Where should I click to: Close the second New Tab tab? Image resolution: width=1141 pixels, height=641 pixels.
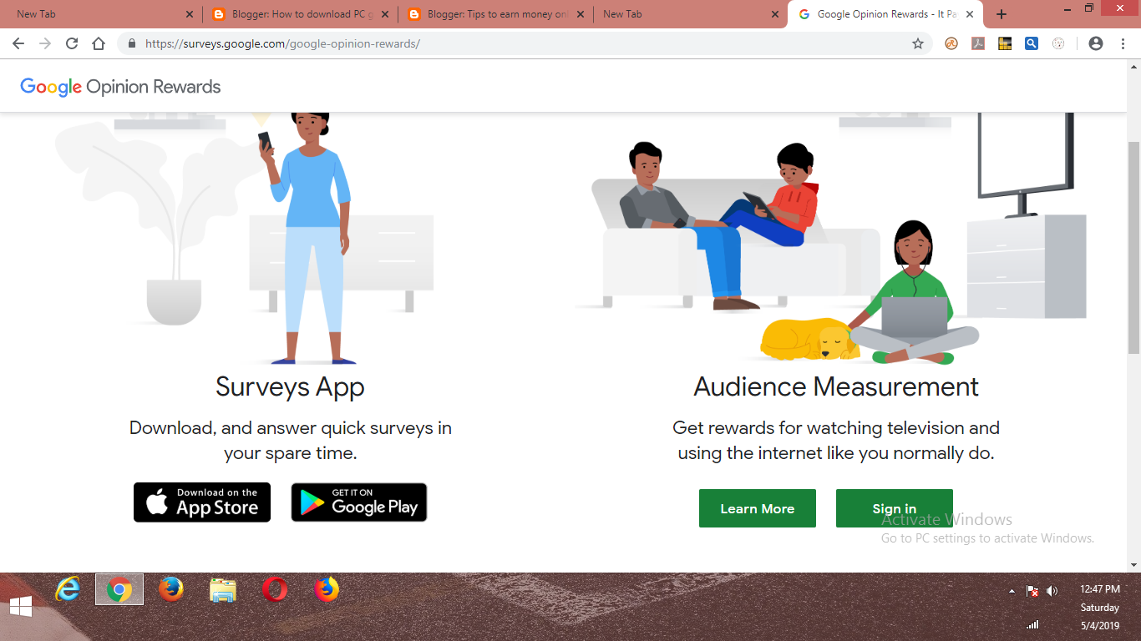click(x=775, y=14)
